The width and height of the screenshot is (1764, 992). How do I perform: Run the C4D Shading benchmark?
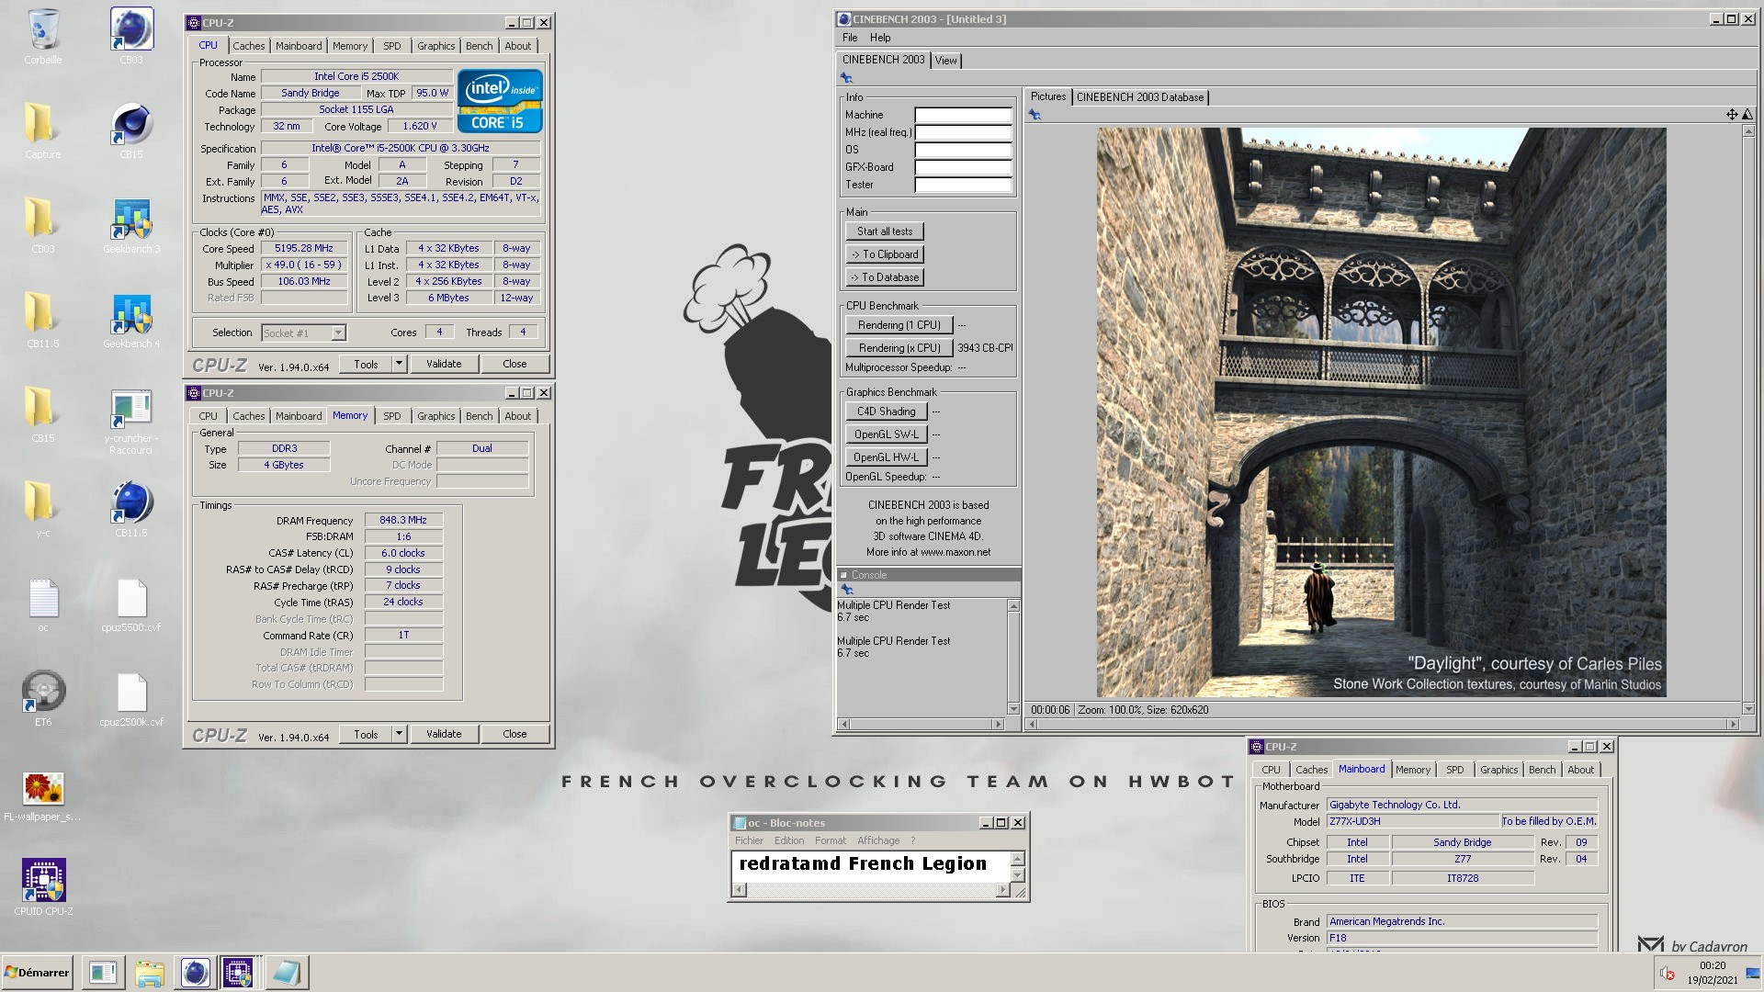[x=886, y=411]
